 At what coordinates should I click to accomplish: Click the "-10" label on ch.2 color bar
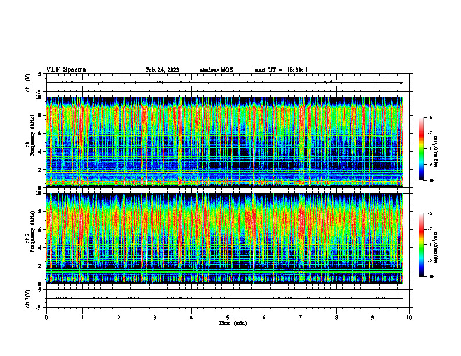coord(431,277)
